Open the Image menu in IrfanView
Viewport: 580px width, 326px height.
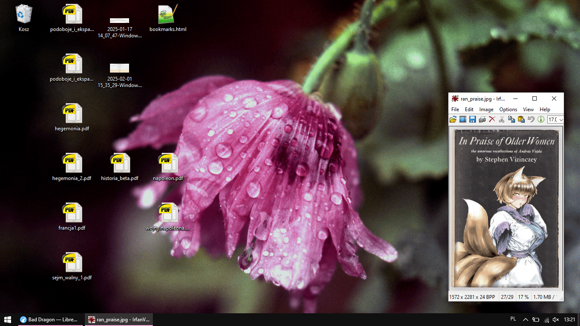(x=486, y=110)
